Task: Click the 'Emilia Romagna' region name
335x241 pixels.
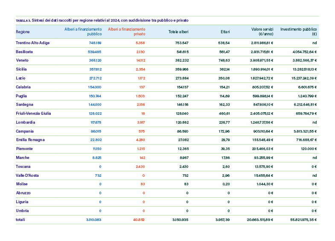Action: tap(30, 140)
